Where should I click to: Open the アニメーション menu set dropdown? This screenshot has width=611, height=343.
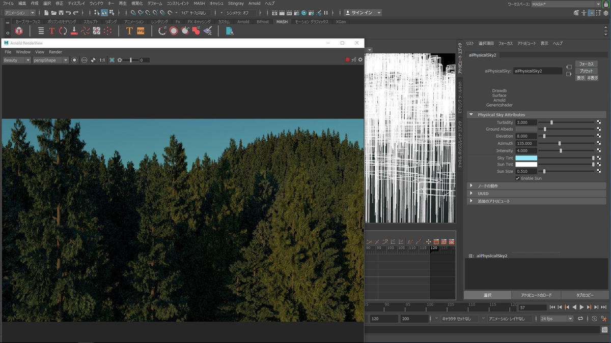click(20, 13)
